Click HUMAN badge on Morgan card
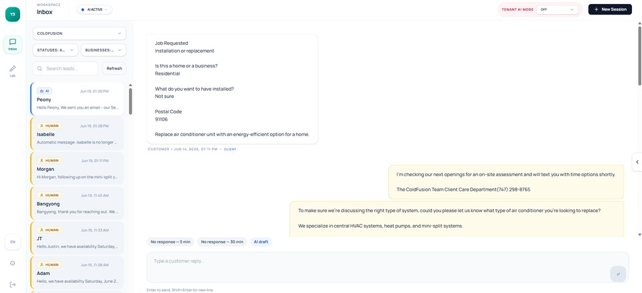This screenshot has width=642, height=293. (x=49, y=161)
